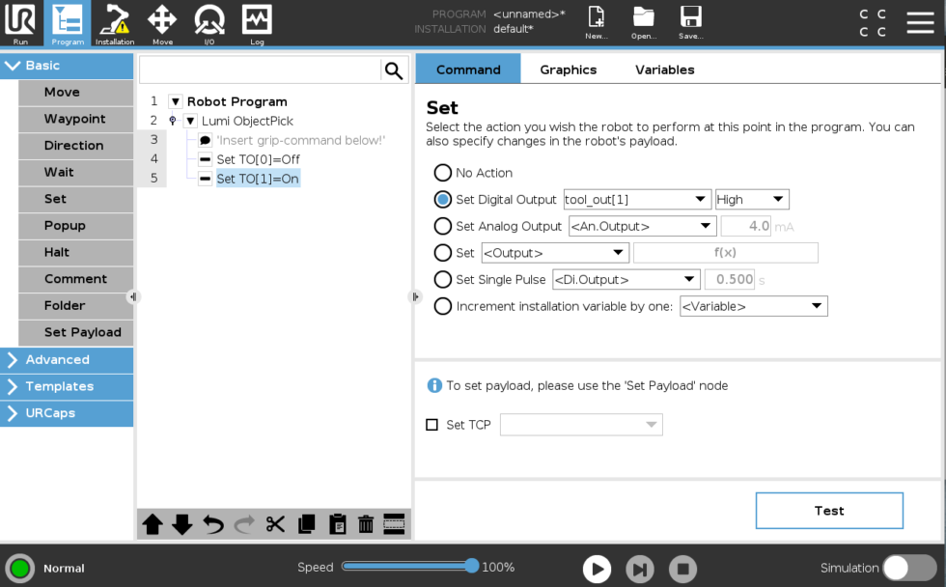Switch to the Graphics tab
946x587 pixels.
(568, 70)
